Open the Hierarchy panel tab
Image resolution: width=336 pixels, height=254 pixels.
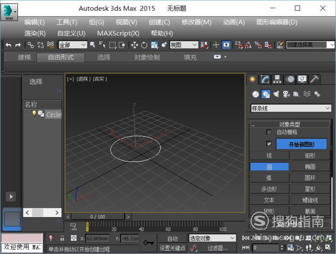click(277, 79)
